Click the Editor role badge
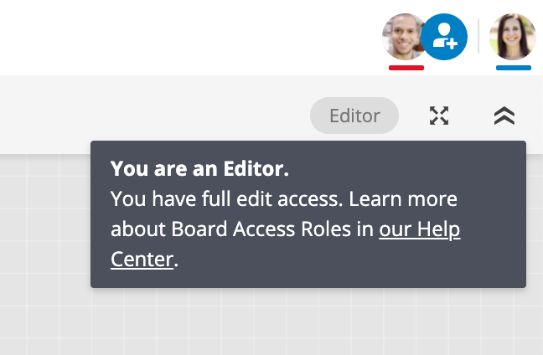Screen dimensions: 543x355 354,116
